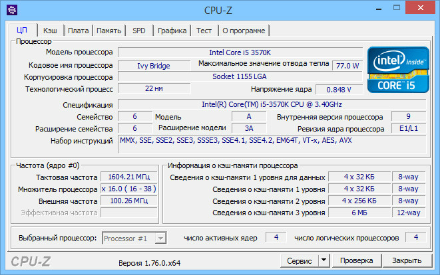Click the active cores count 4
Image resolution: width=440 pixels, height=275 pixels.
[x=276, y=237]
